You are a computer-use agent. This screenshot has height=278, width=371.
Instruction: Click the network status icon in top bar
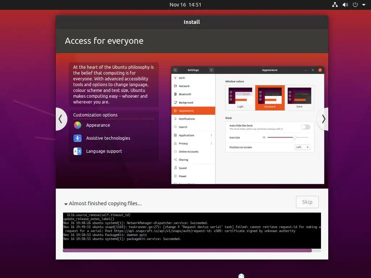pos(335,5)
